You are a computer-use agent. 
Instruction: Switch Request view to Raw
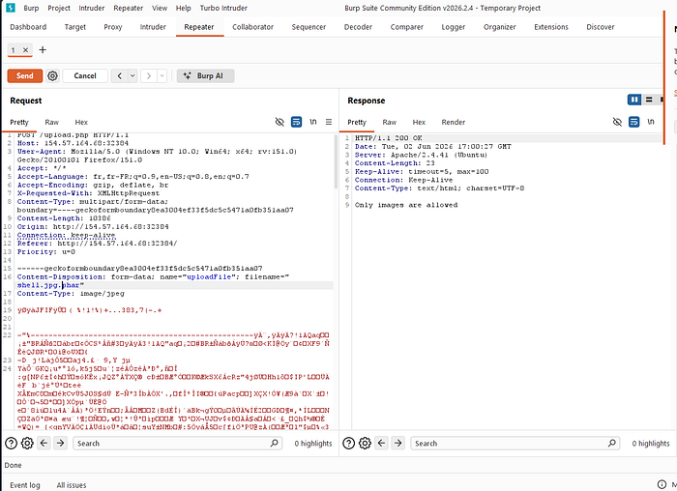[52, 123]
